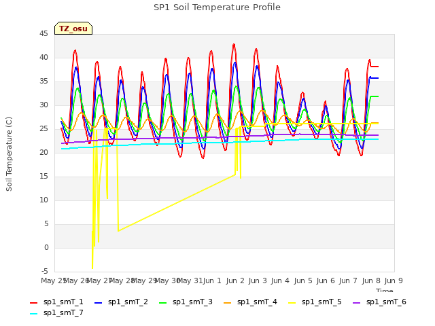Click the sp1_smT_6 purple legend swatch

click(x=356, y=303)
